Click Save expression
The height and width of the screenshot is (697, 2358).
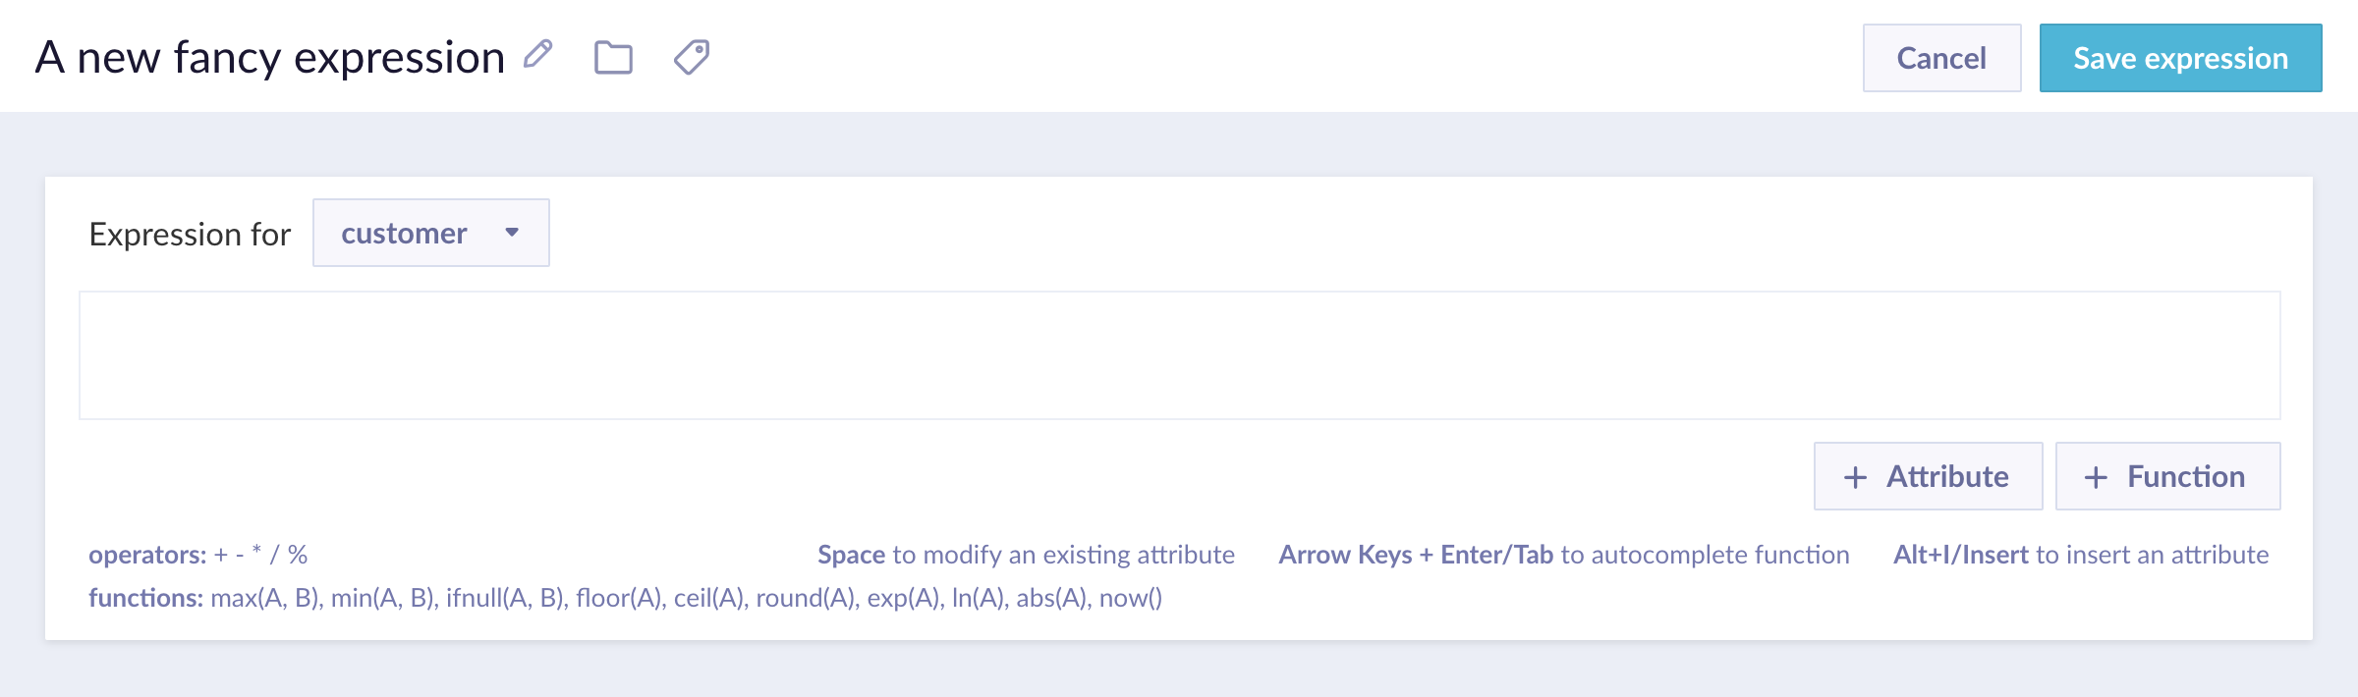click(x=2180, y=58)
